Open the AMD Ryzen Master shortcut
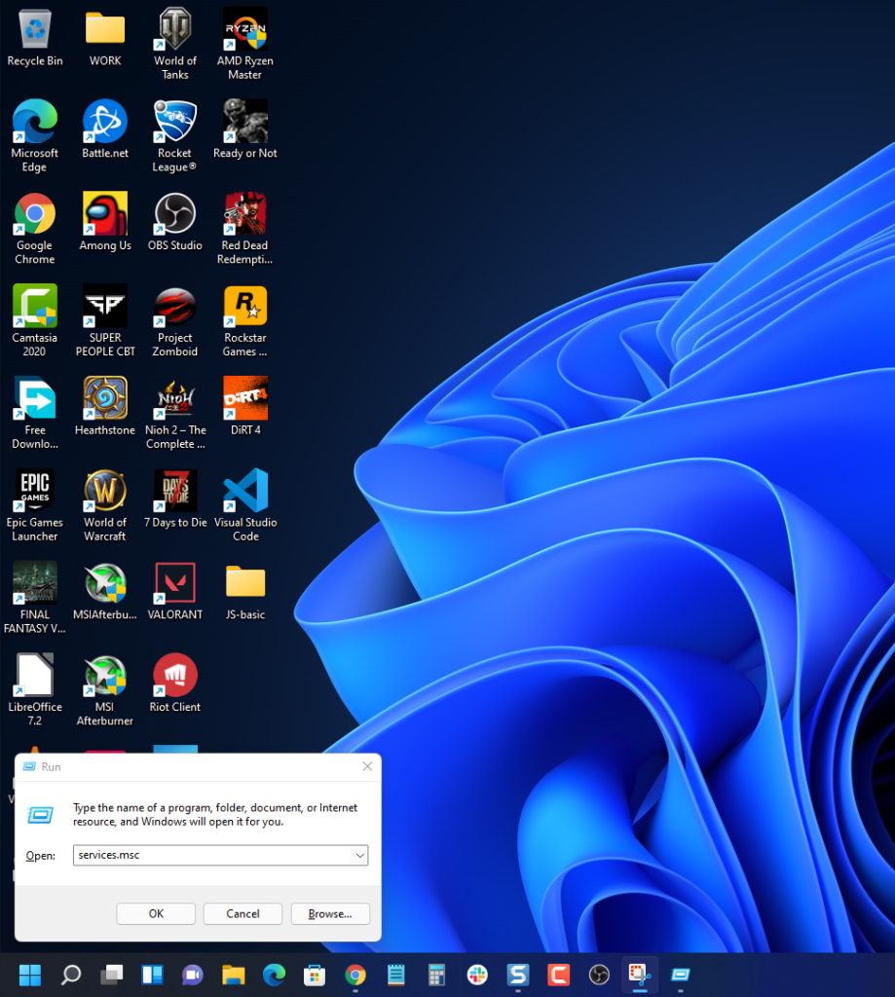The width and height of the screenshot is (895, 997). (244, 45)
